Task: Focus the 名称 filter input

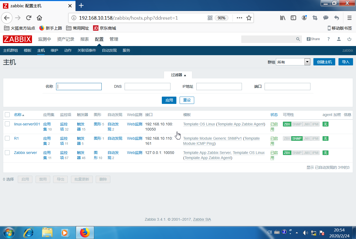Action: pos(79,86)
